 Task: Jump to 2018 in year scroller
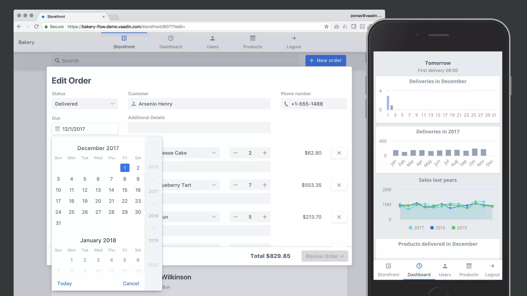(x=153, y=216)
